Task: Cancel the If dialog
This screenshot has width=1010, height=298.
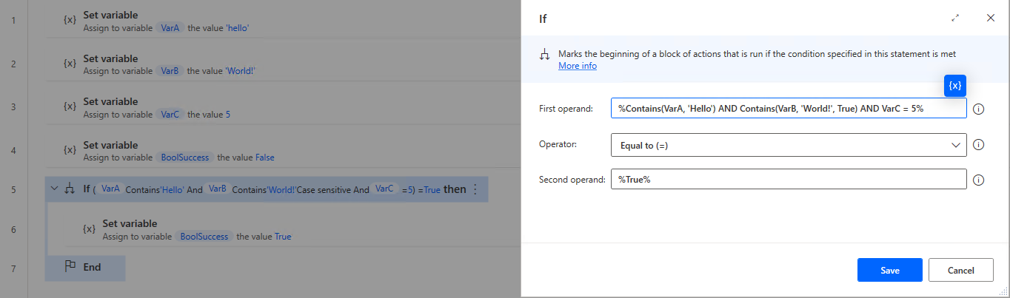Action: [x=961, y=270]
